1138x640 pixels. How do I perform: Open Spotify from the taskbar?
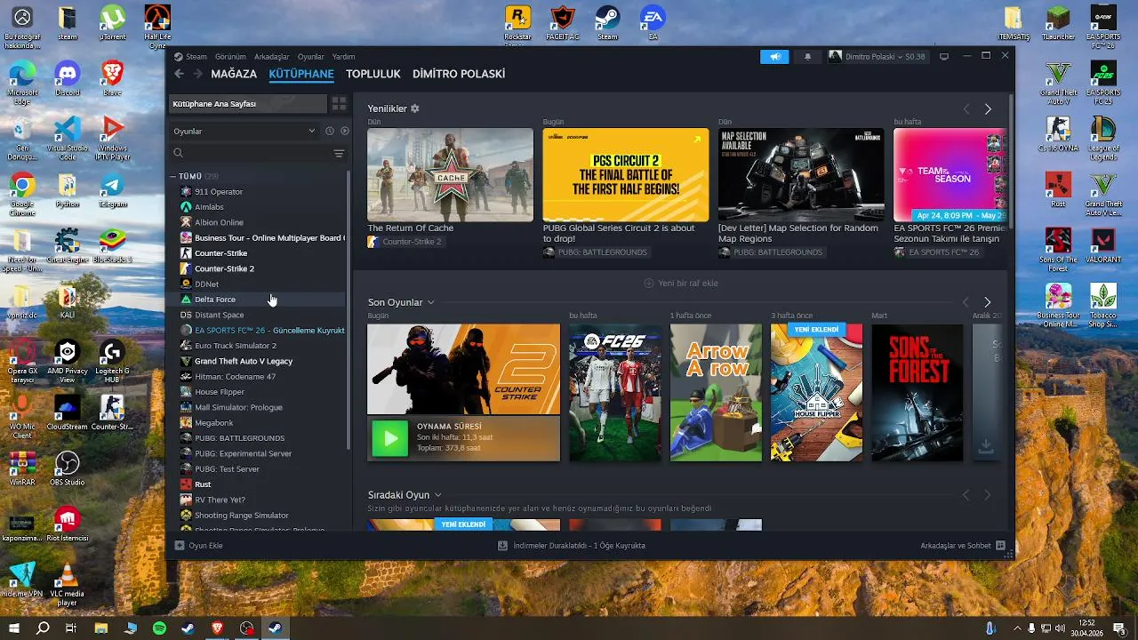click(159, 628)
